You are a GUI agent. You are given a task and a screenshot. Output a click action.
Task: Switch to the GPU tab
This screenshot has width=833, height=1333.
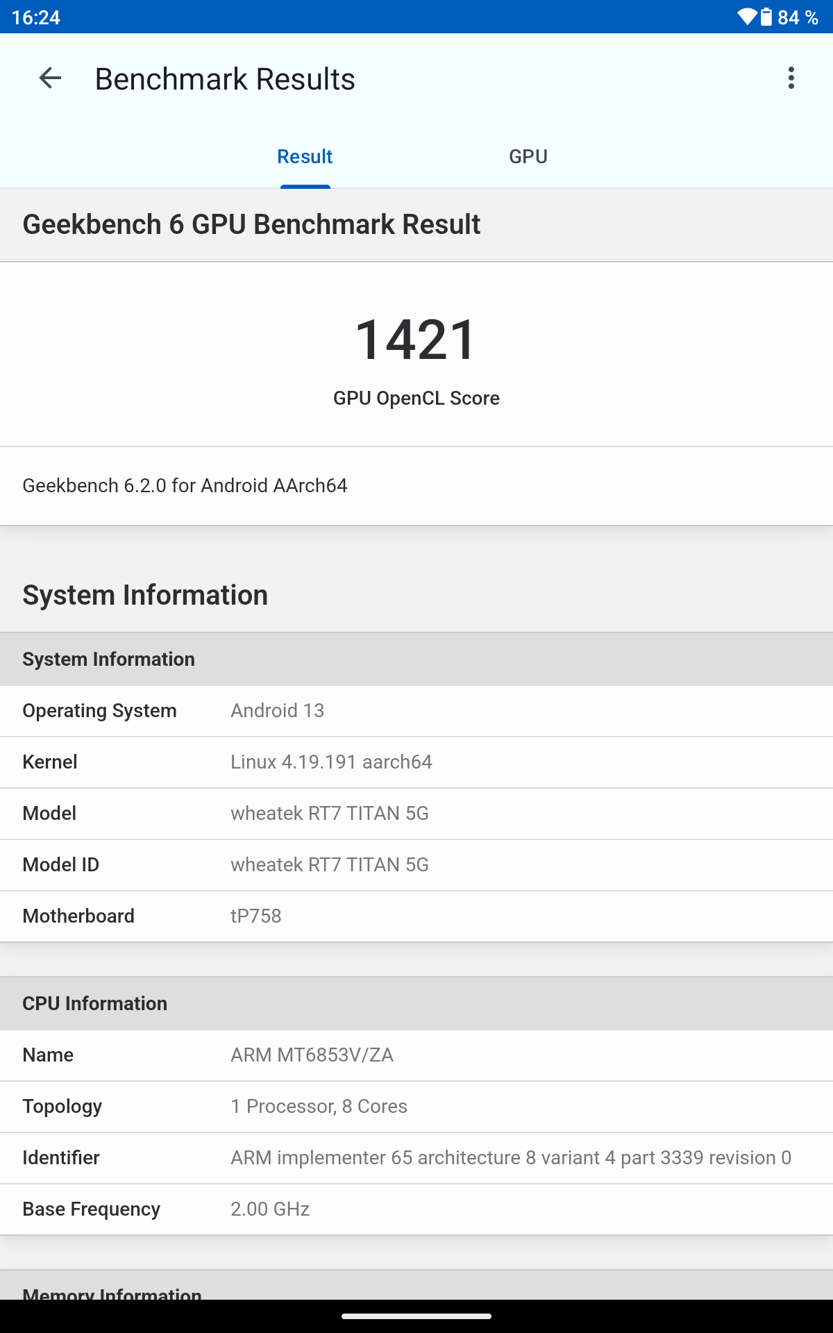[528, 157]
